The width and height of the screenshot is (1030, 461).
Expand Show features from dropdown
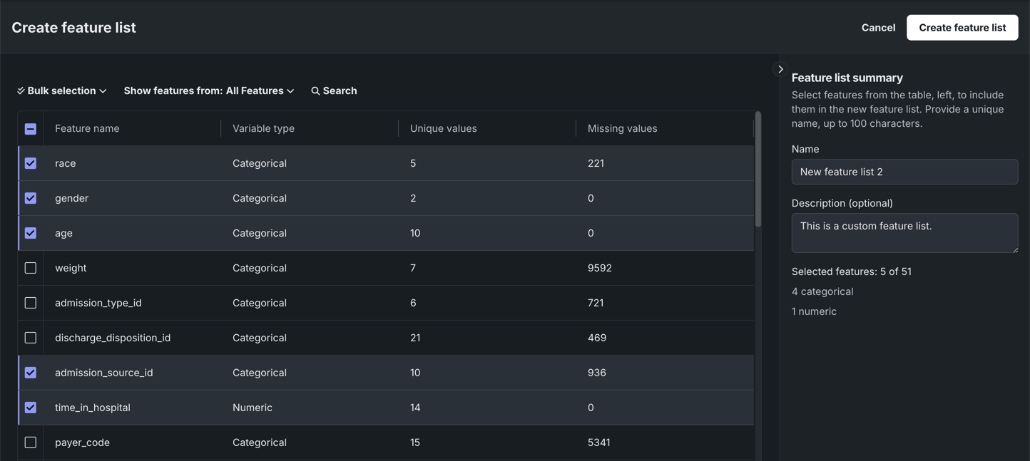(209, 91)
